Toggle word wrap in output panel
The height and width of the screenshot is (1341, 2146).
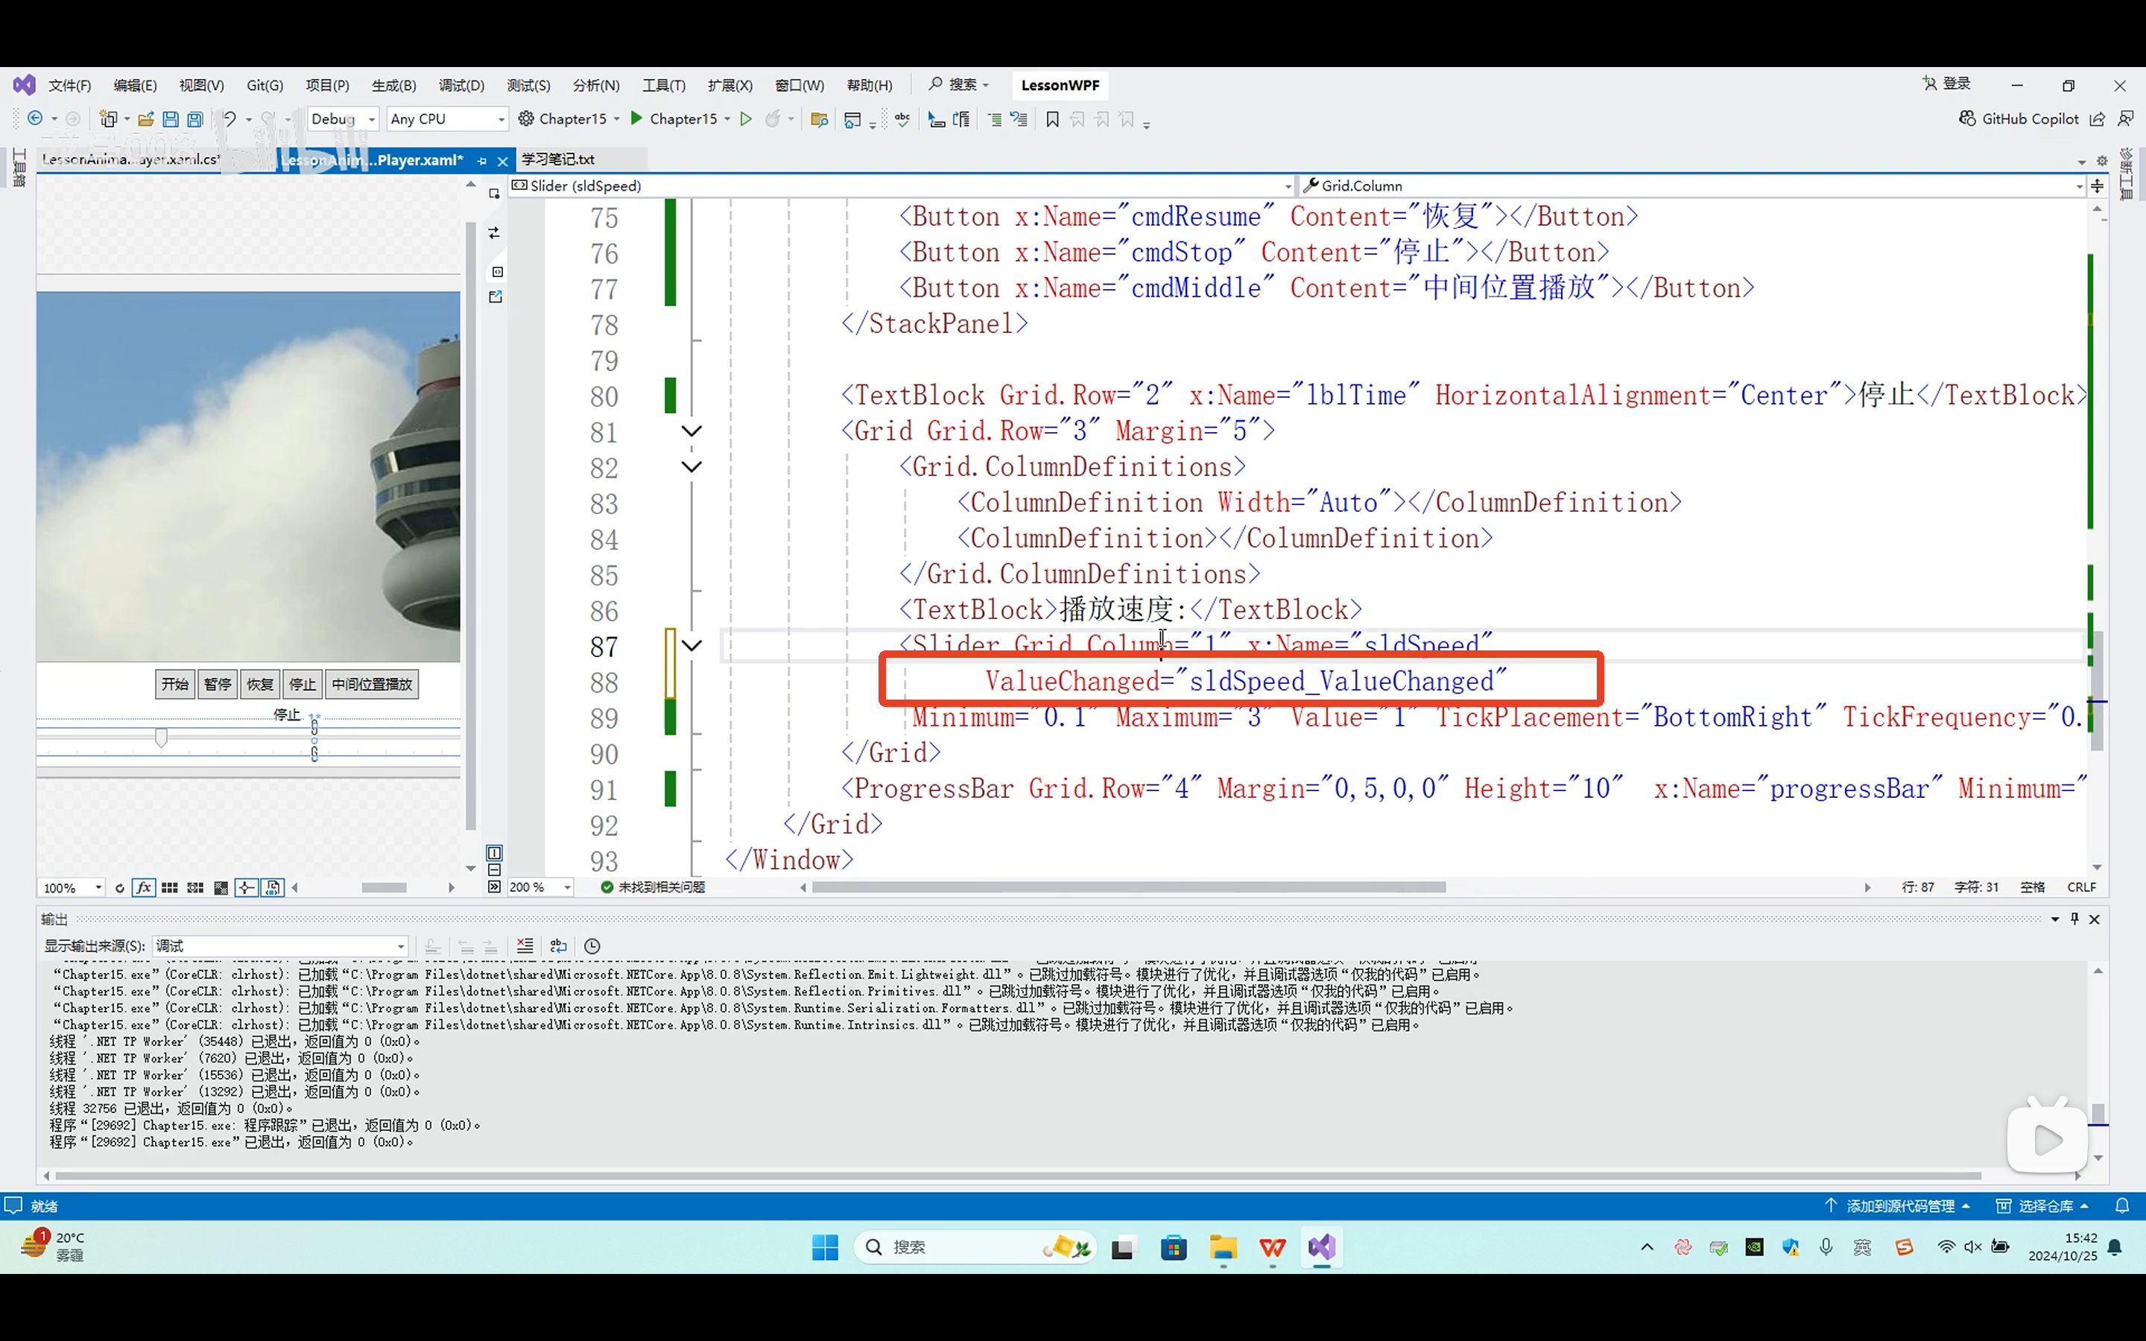click(559, 946)
